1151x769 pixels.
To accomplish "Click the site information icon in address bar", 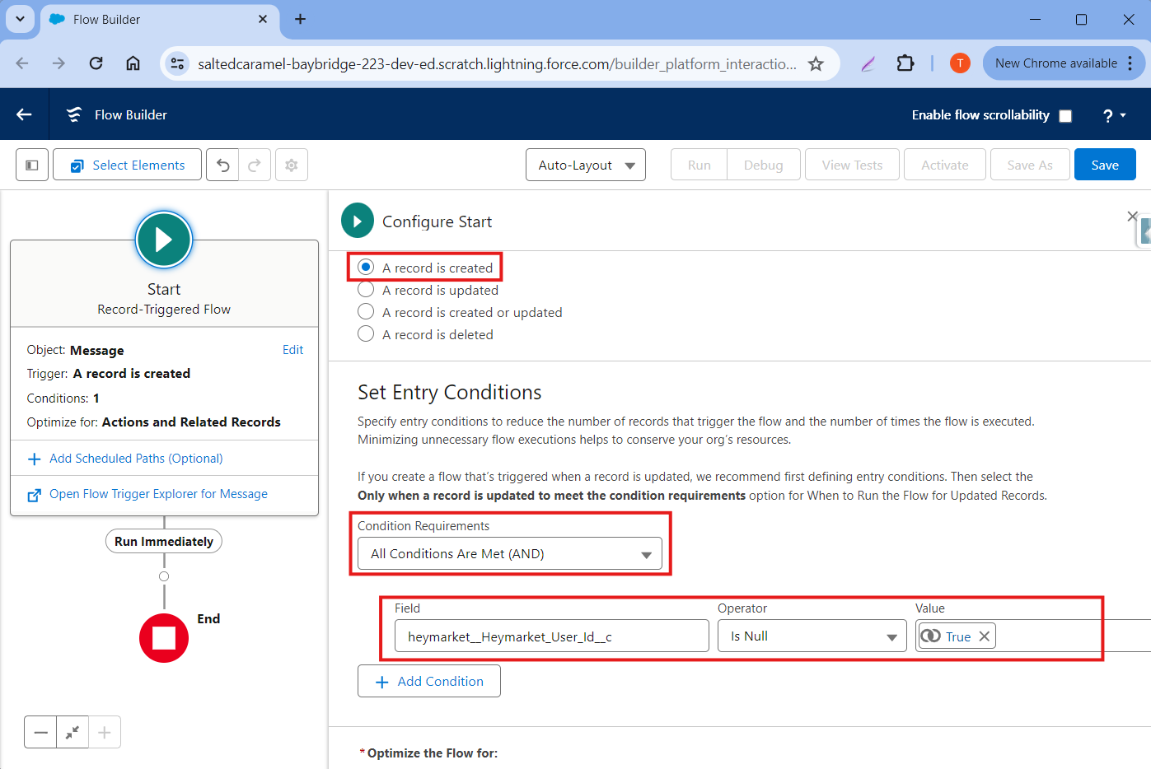I will coord(177,63).
